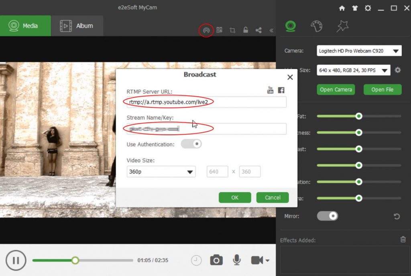The image size is (411, 276).
Task: Toggle the Mirror switch
Action: [x=327, y=216]
